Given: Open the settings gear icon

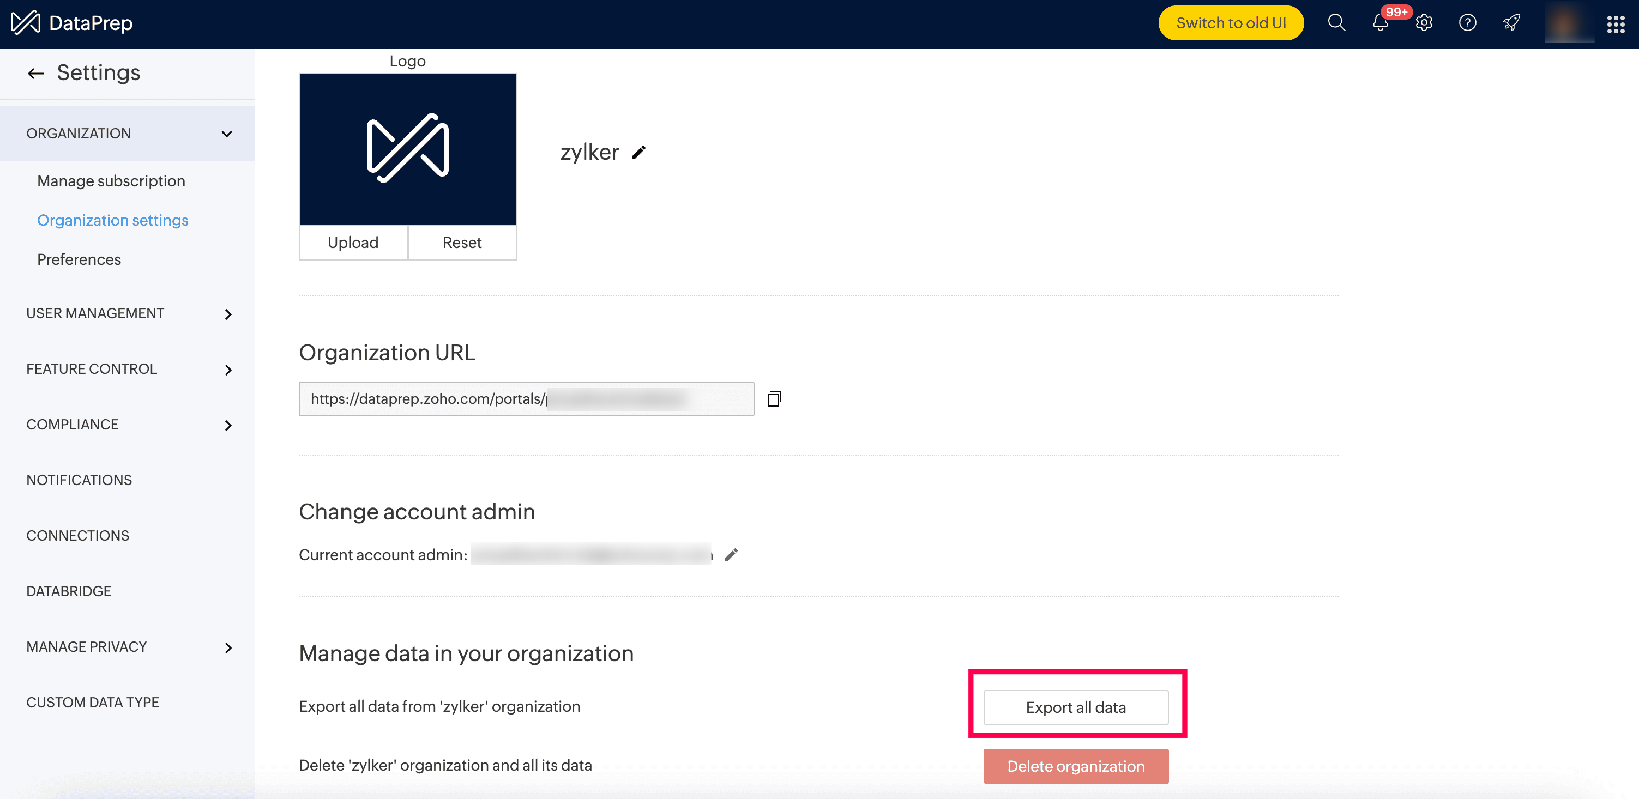Looking at the screenshot, I should (x=1424, y=23).
